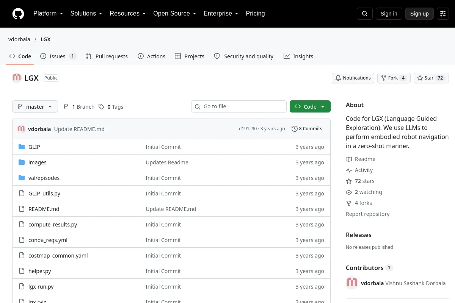Open the val/episodes folder name
455x303 pixels.
[x=44, y=178]
